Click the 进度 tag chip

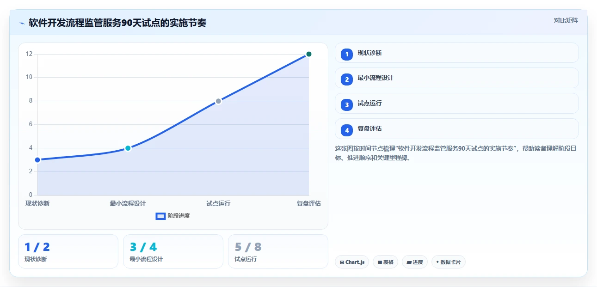415,262
